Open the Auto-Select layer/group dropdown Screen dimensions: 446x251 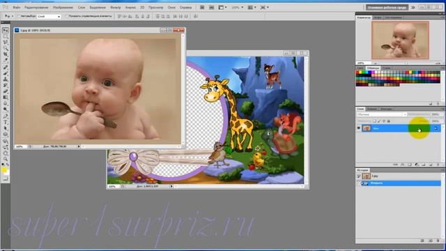coord(49,17)
